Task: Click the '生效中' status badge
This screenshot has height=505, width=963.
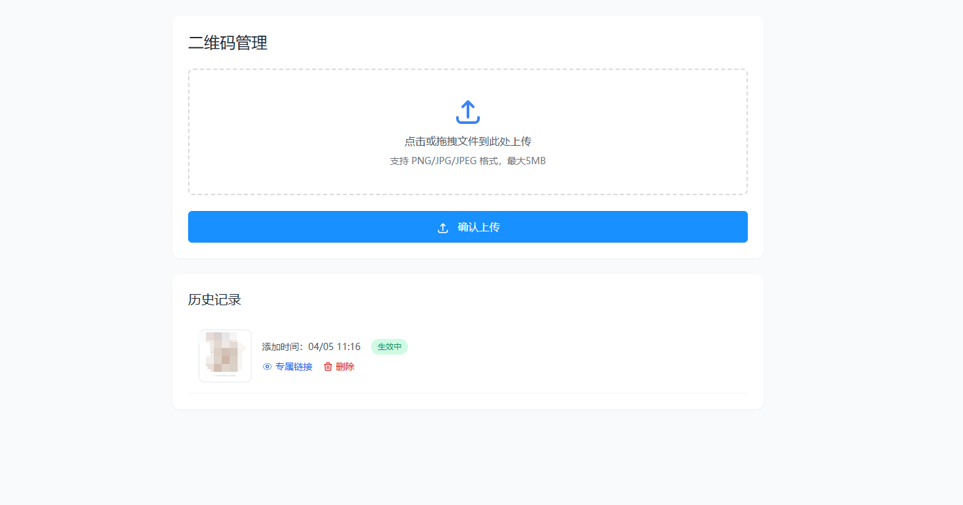Action: [389, 347]
